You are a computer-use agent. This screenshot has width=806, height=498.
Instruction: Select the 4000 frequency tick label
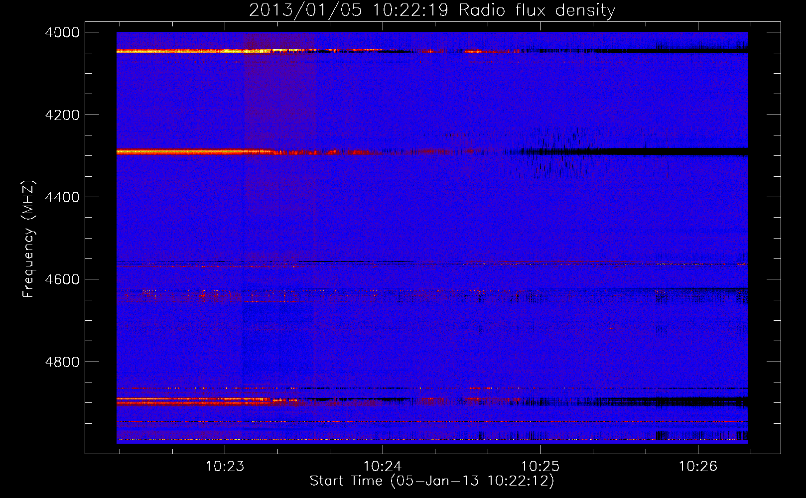[62, 32]
